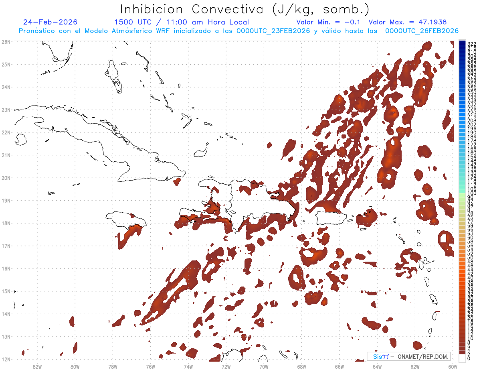This screenshot has width=481, height=372.
Task: Click the "SisTT – ONAMET/REP.DOM." label
Action: tap(409, 356)
